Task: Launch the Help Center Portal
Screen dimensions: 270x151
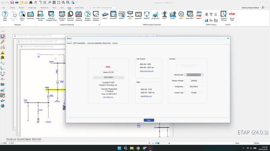Action: [40, 16]
